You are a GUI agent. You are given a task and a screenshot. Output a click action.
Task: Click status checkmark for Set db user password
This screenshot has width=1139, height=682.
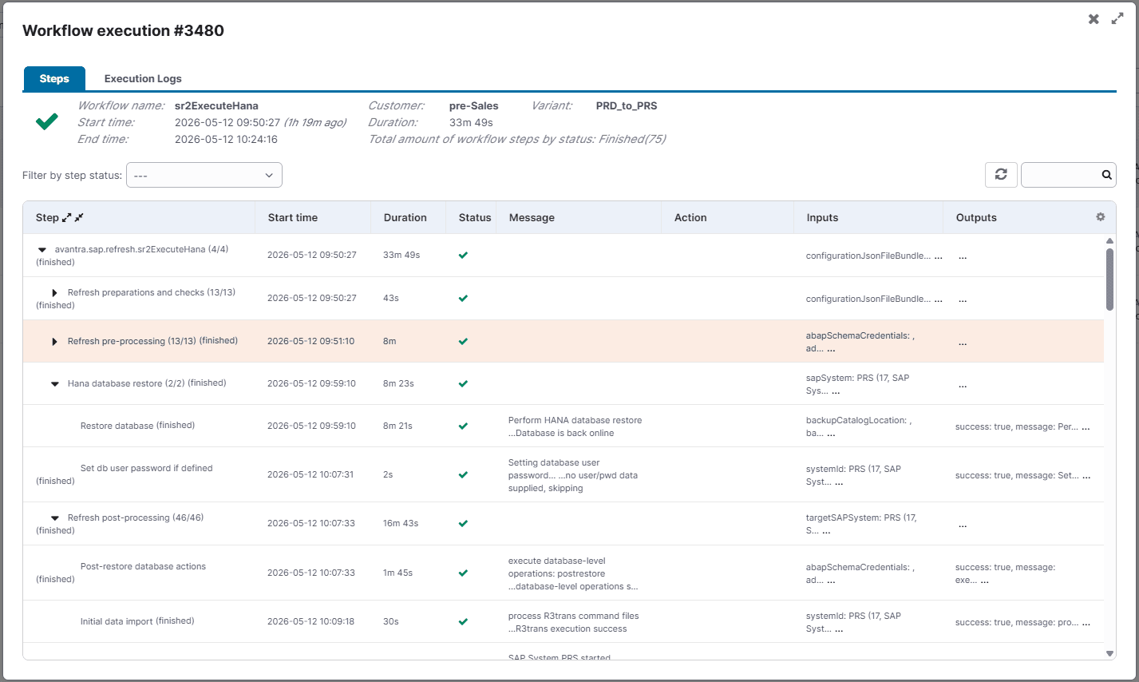(463, 475)
